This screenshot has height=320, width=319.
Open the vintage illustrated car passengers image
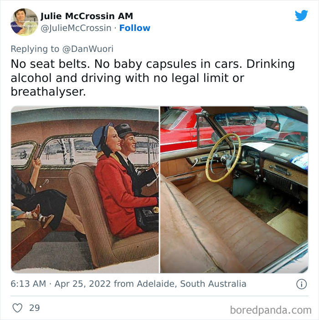pyautogui.click(x=85, y=189)
